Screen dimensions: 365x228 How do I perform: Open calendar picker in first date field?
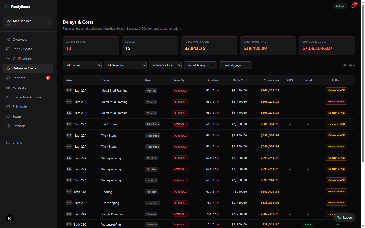pyautogui.click(x=212, y=65)
